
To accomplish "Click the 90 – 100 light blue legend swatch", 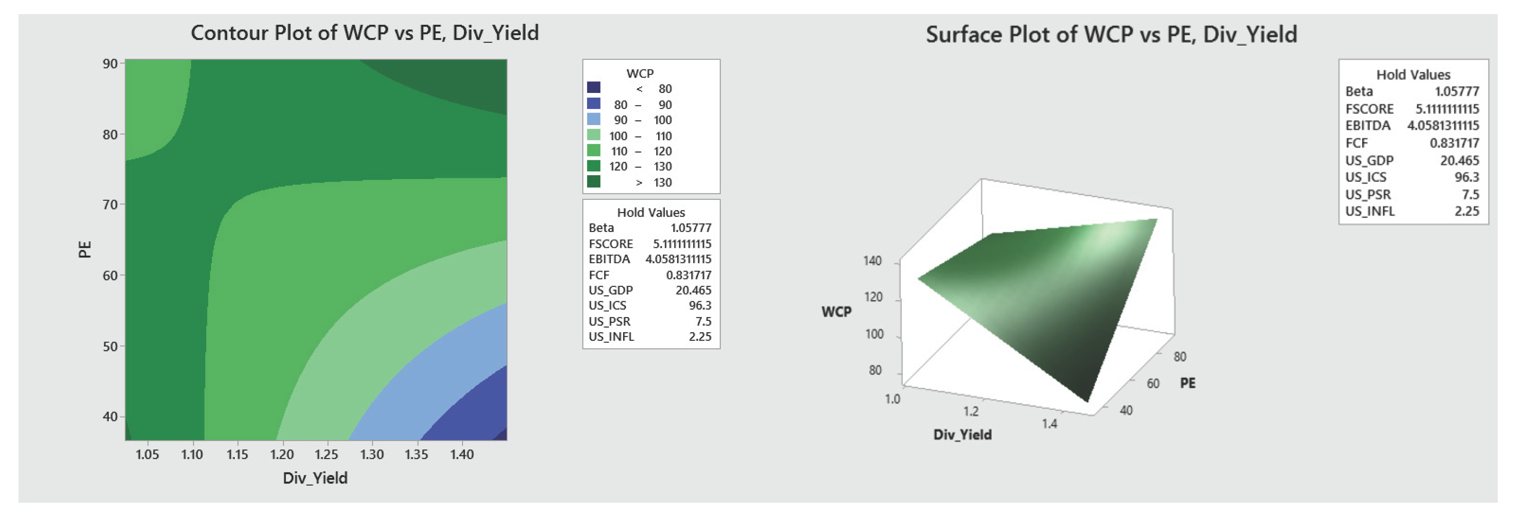I will click(x=593, y=119).
